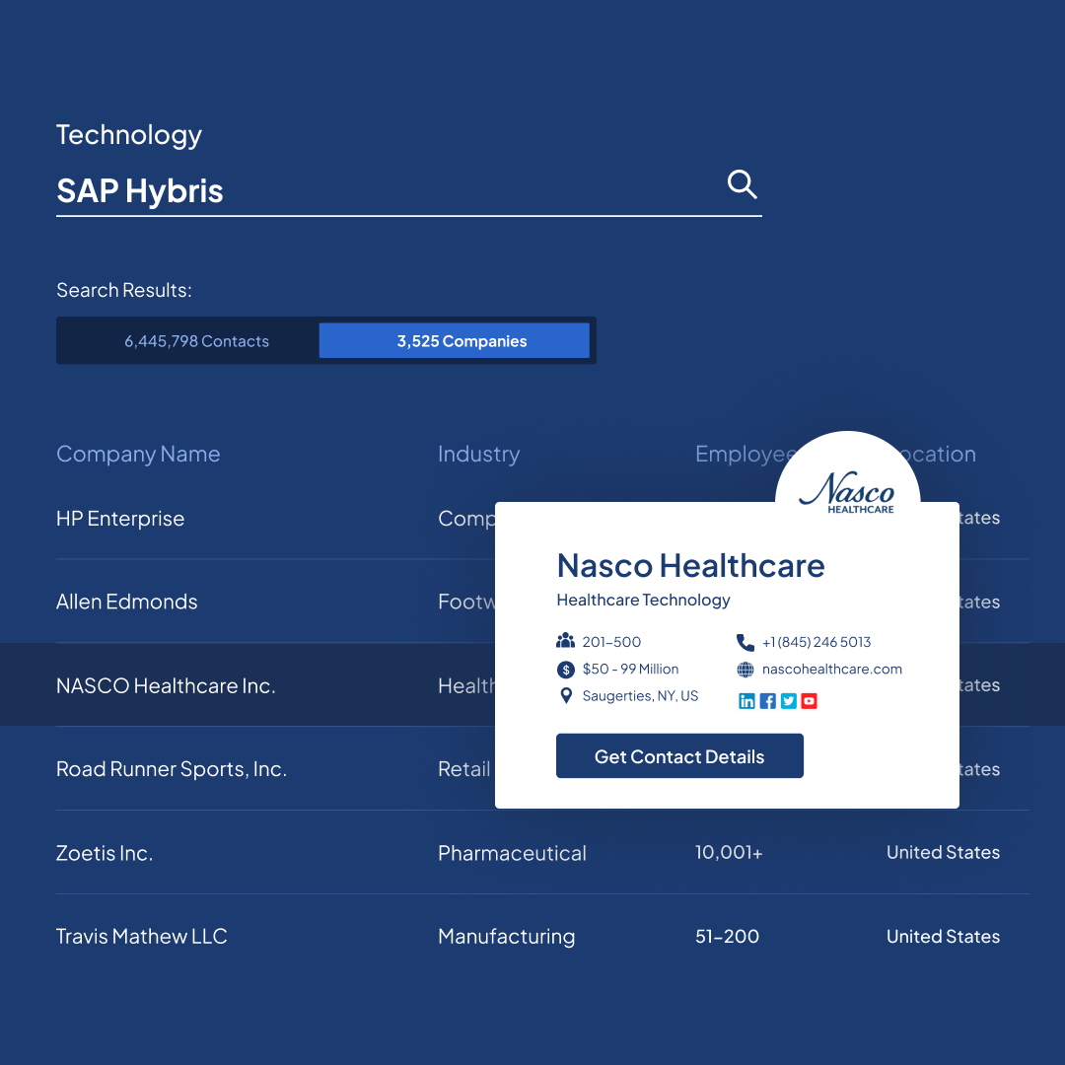Click the globe website icon
1065x1065 pixels.
tap(745, 670)
